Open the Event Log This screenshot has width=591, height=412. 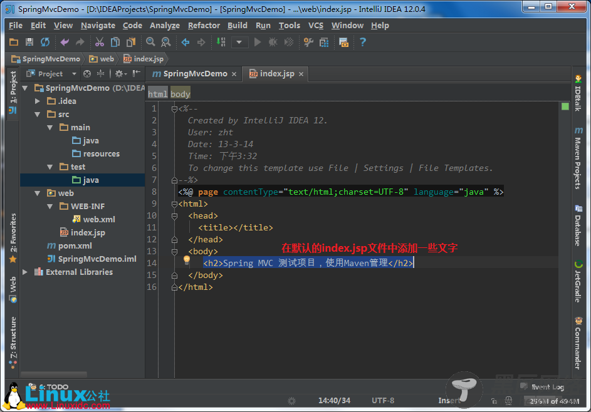click(542, 387)
